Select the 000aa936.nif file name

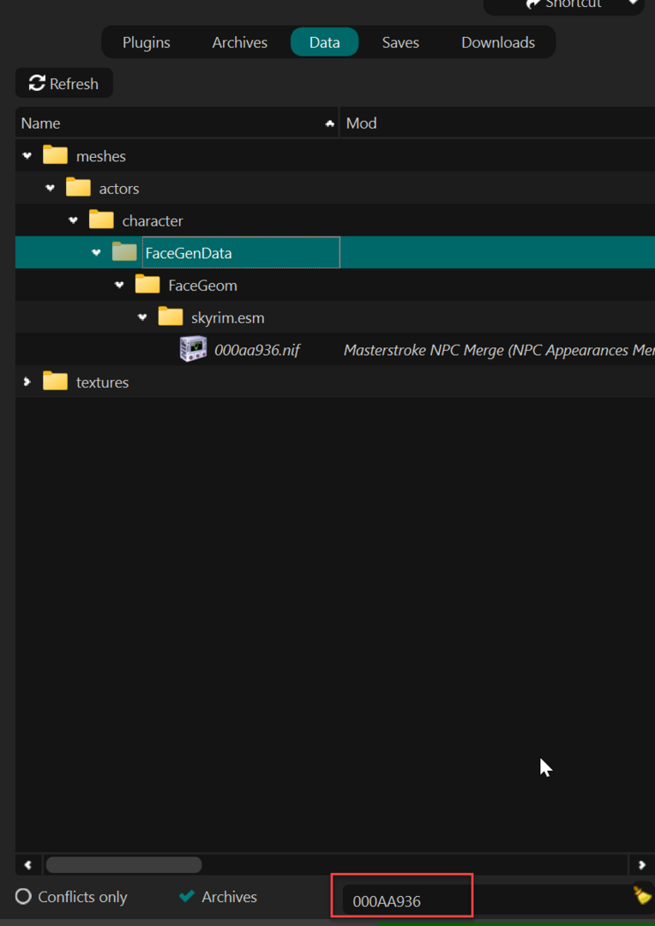pos(257,350)
